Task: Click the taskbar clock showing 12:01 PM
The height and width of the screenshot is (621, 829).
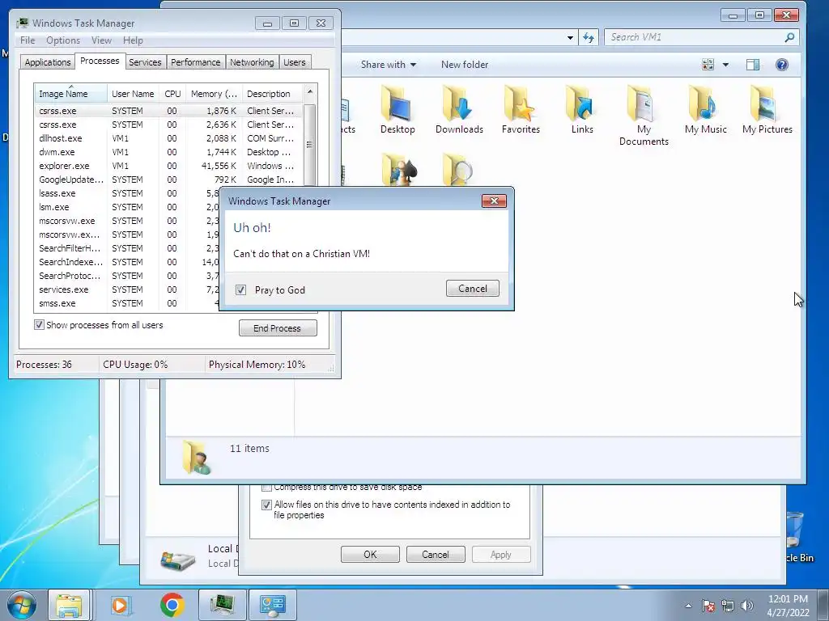Action: pos(788,605)
